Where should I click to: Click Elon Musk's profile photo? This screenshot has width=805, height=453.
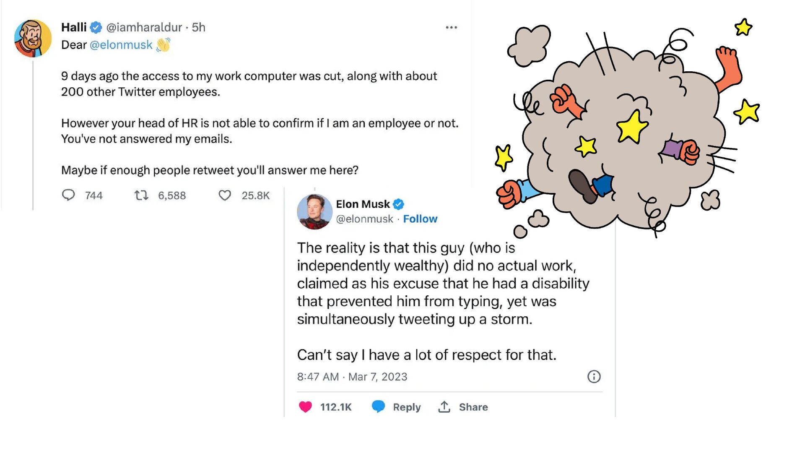click(314, 211)
